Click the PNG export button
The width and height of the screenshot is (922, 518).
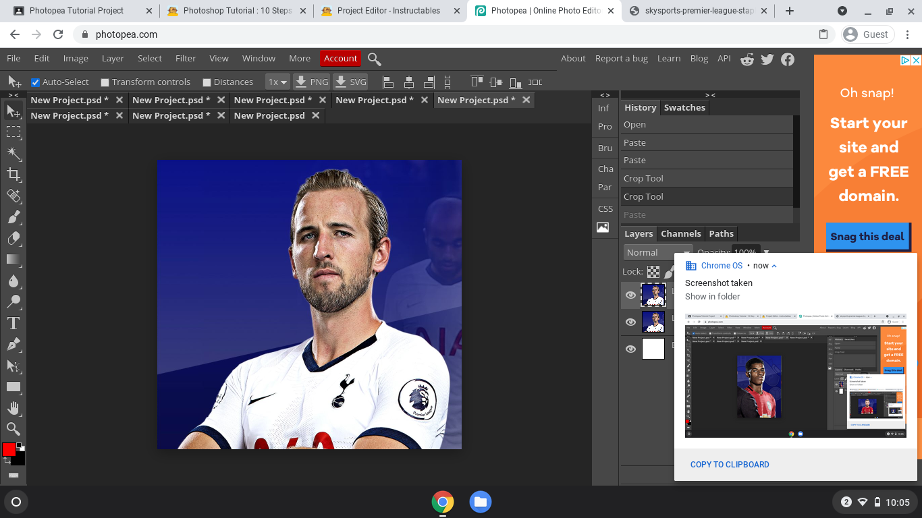coord(311,82)
